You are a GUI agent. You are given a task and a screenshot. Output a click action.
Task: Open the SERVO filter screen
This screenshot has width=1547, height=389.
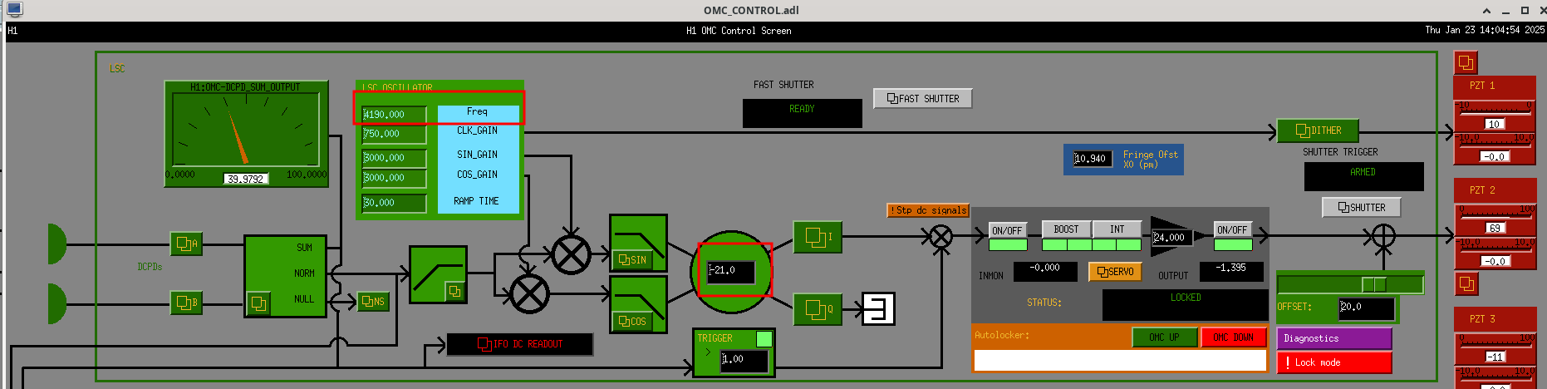(x=1115, y=272)
